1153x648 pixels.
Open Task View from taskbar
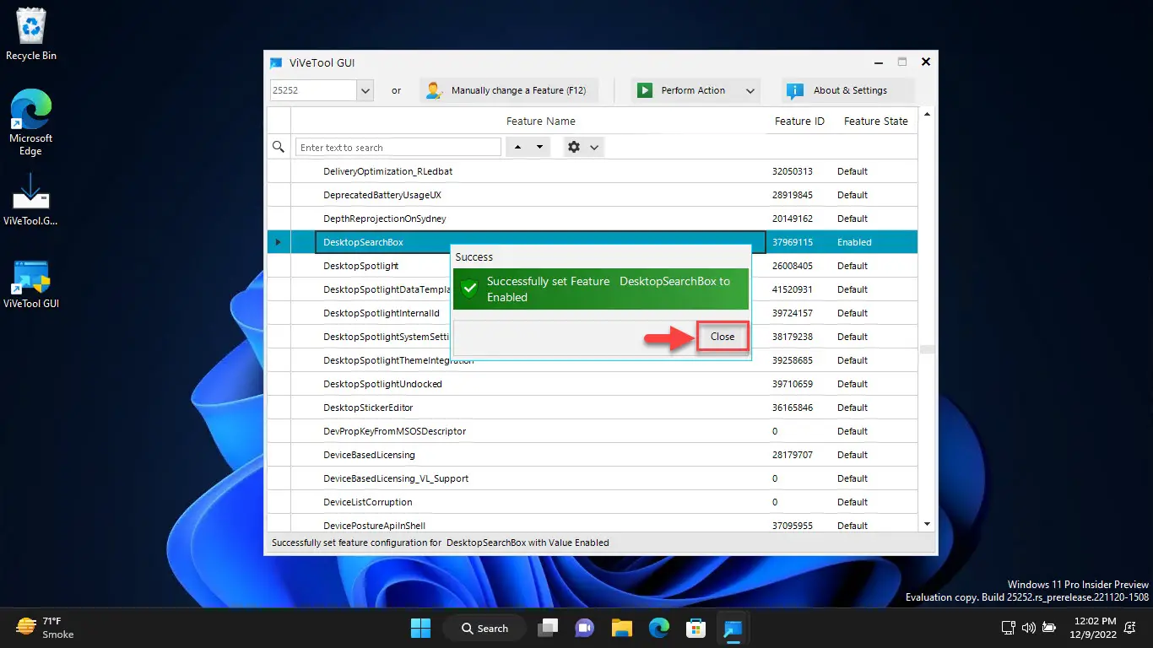pos(549,628)
